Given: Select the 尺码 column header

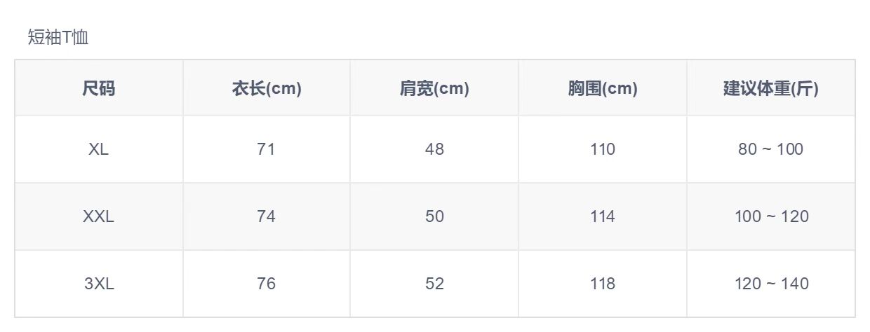Looking at the screenshot, I should pos(98,89).
